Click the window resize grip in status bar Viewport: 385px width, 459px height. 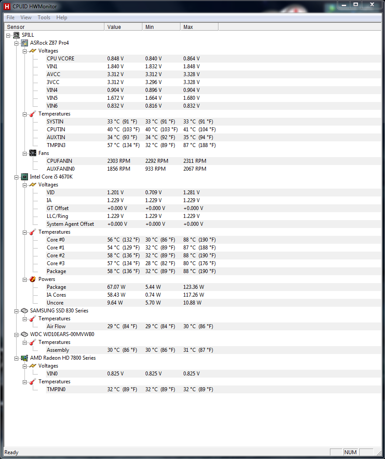pos(379,453)
